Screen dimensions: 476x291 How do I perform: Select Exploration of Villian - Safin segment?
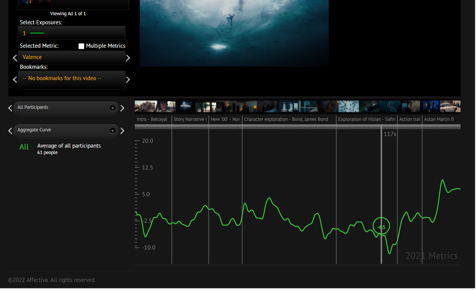pos(367,119)
